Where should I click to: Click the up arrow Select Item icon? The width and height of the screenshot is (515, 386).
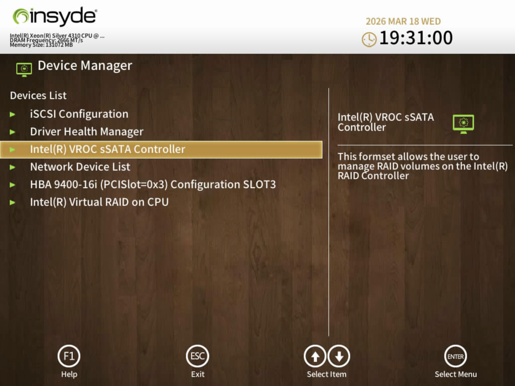315,356
